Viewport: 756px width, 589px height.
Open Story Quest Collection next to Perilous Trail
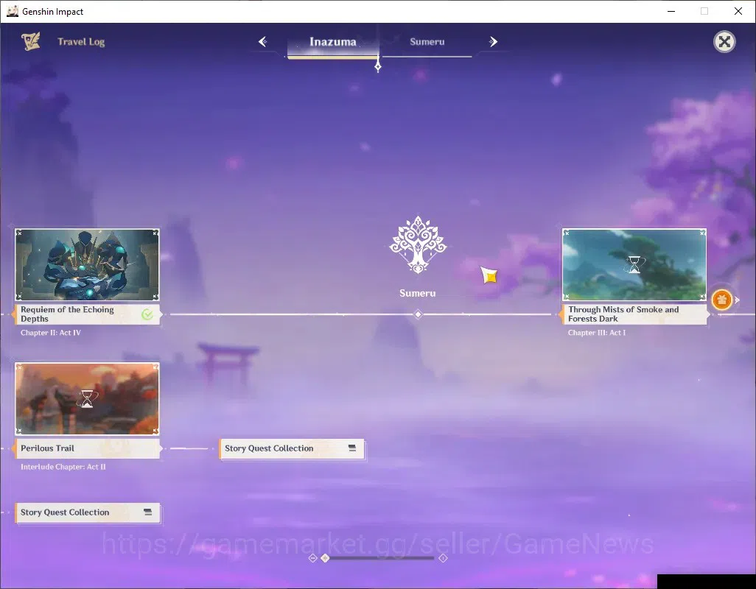(292, 449)
